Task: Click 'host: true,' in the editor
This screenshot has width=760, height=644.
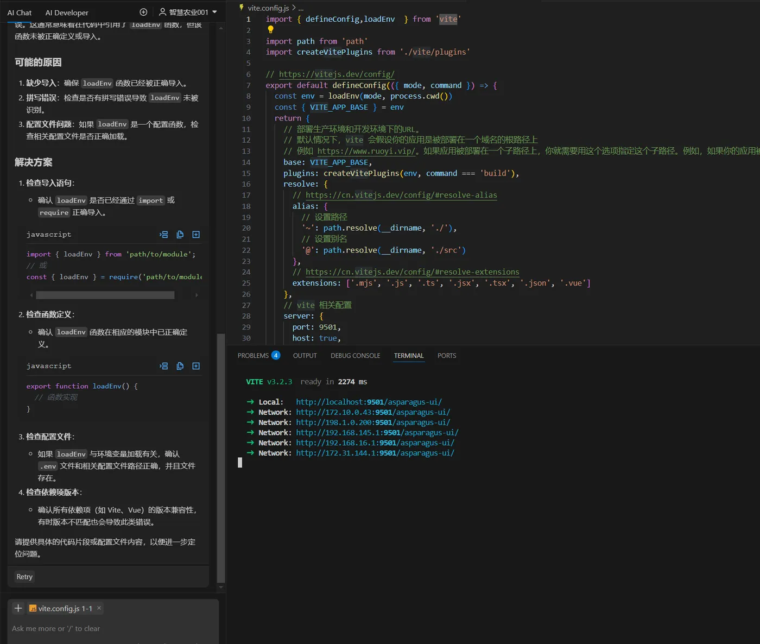Action: coord(316,338)
